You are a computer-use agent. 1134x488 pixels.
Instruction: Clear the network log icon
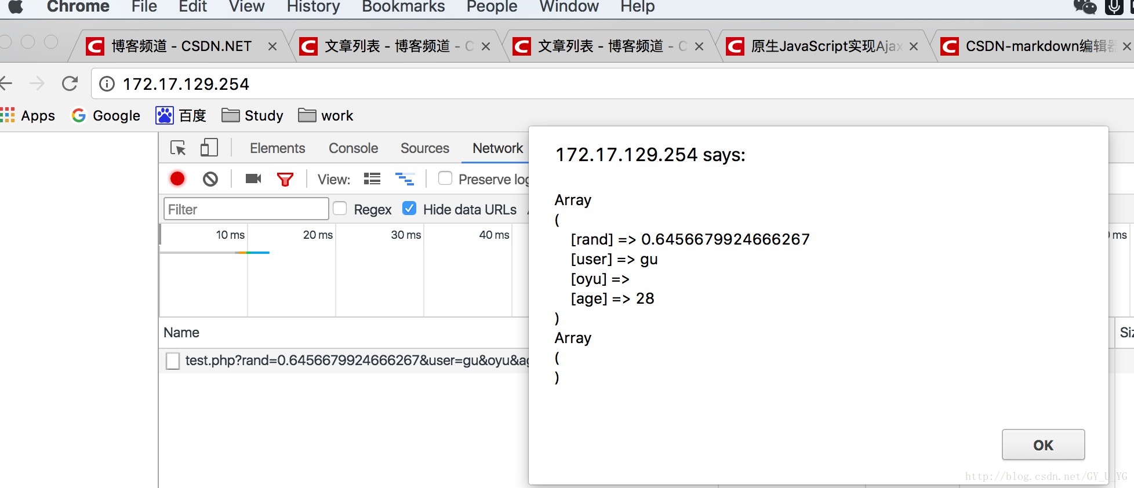[210, 179]
